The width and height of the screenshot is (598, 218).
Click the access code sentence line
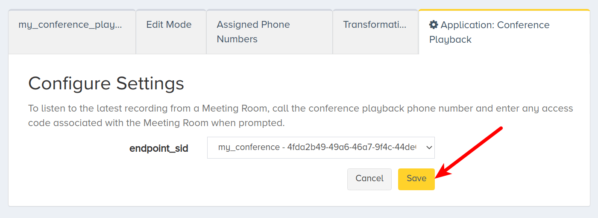pyautogui.click(x=156, y=123)
